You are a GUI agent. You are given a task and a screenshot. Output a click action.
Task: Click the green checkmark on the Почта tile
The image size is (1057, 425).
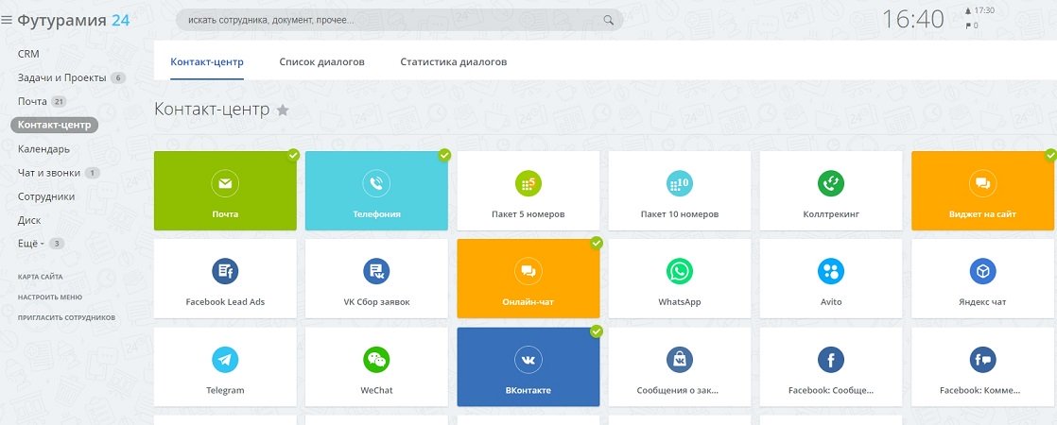tap(292, 155)
